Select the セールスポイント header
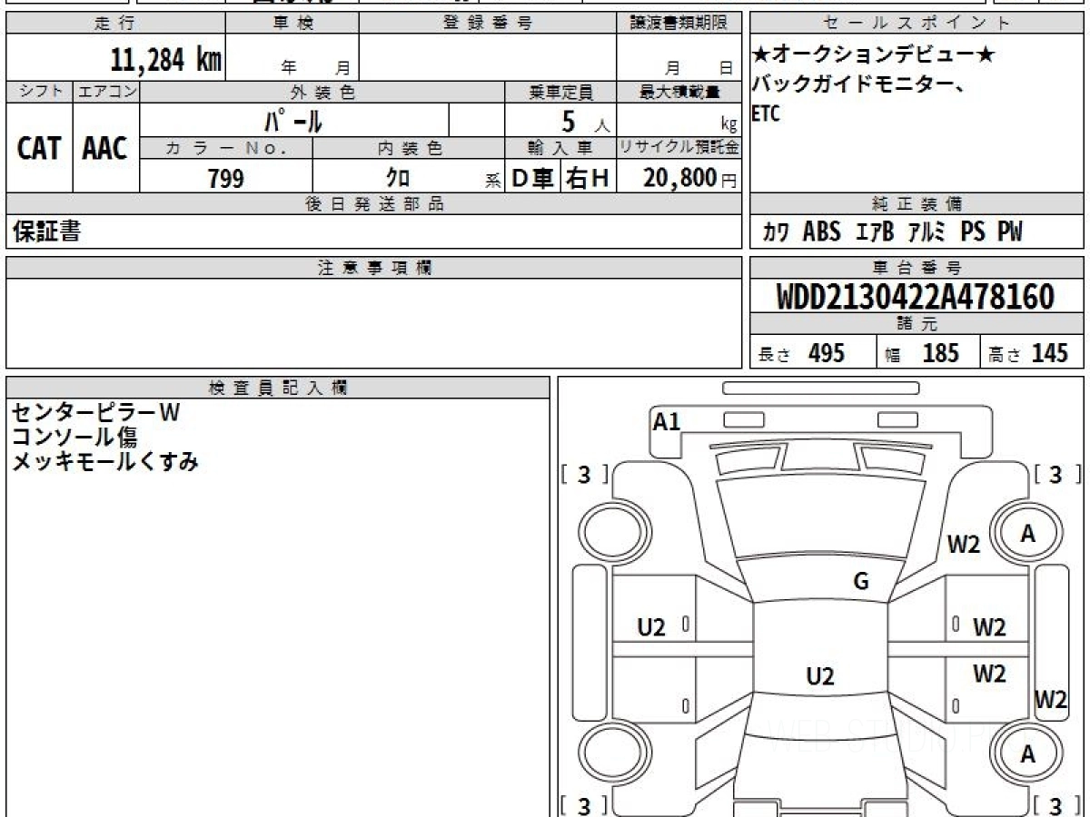 (x=917, y=24)
